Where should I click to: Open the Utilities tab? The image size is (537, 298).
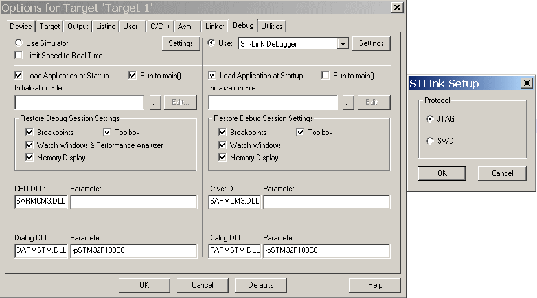point(272,27)
